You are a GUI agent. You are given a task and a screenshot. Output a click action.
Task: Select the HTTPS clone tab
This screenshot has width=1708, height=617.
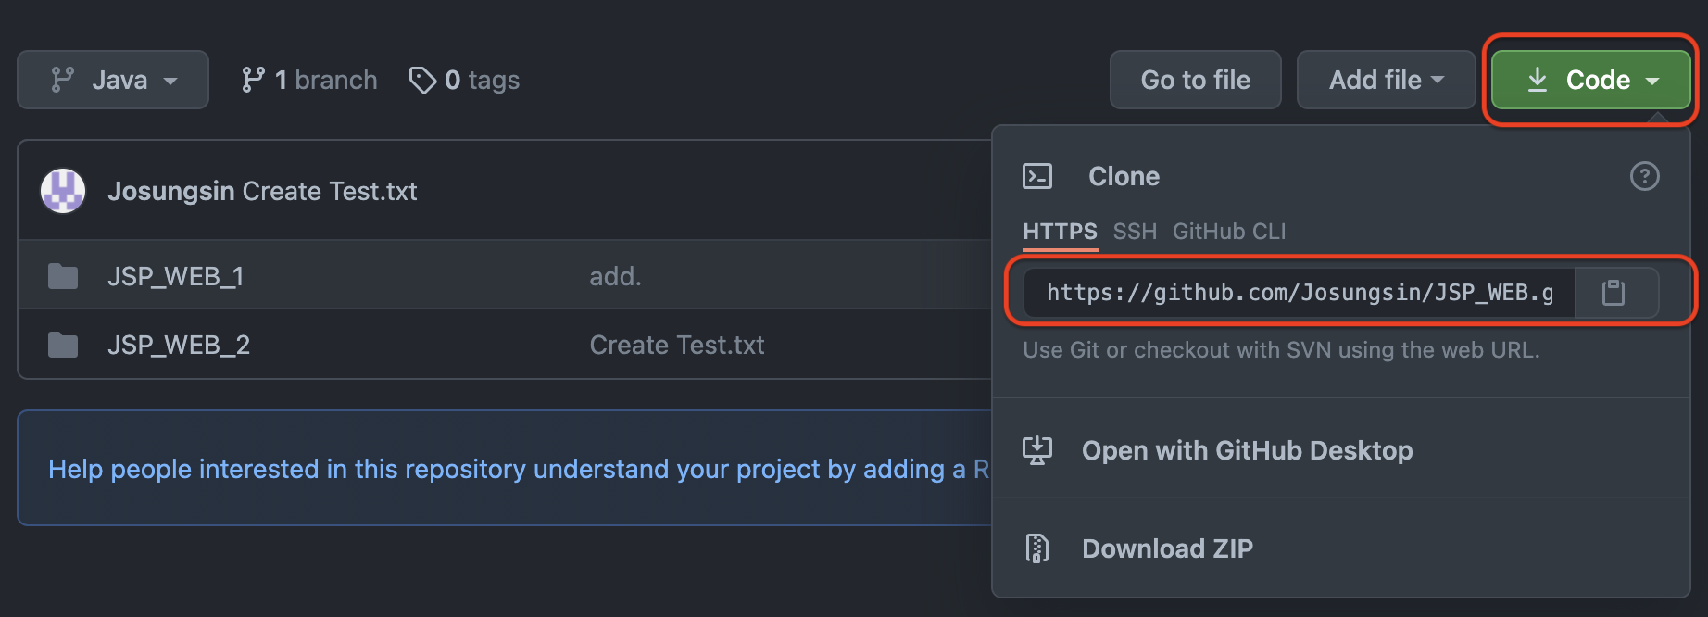(1059, 232)
